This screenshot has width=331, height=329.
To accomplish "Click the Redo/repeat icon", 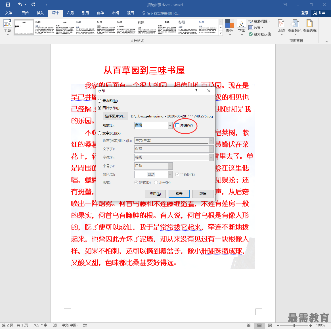I will point(33,5).
